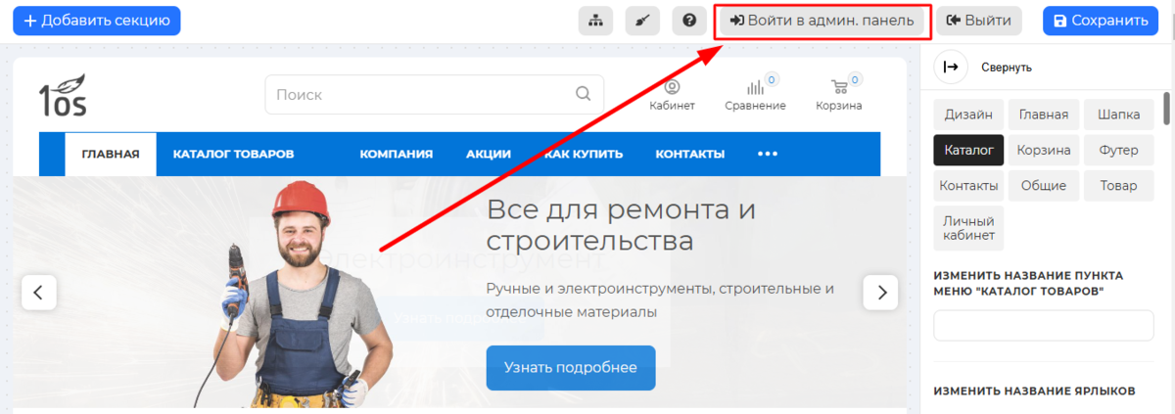1175x414 pixels.
Task: Click the help question mark icon
Action: click(x=689, y=21)
